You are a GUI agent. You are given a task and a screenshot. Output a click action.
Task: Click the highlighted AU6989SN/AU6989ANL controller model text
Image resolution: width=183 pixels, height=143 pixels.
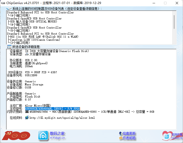pos(52,109)
